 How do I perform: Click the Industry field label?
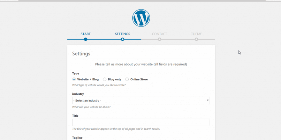pyautogui.click(x=78, y=94)
